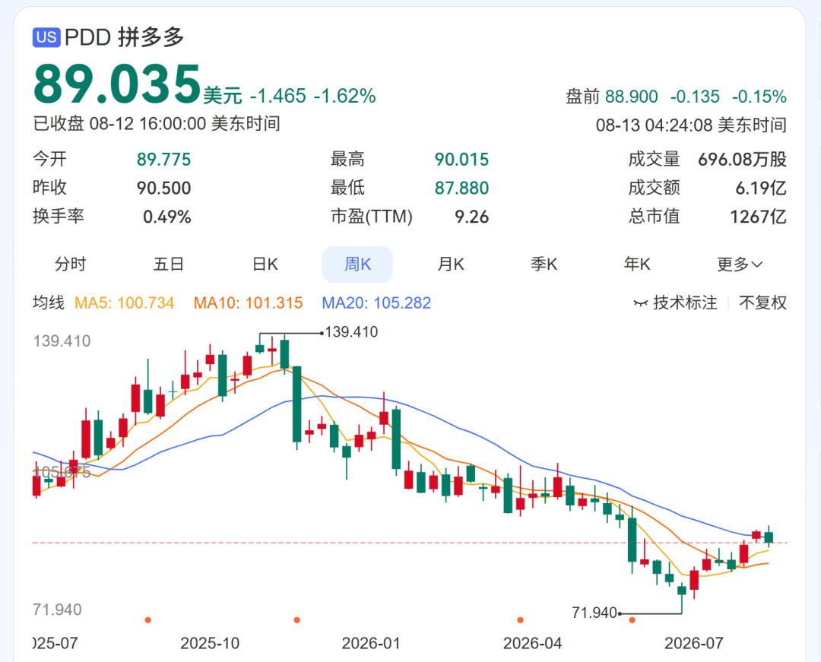Click the orange event dot below 2026-04
The width and height of the screenshot is (821, 662).
(520, 620)
